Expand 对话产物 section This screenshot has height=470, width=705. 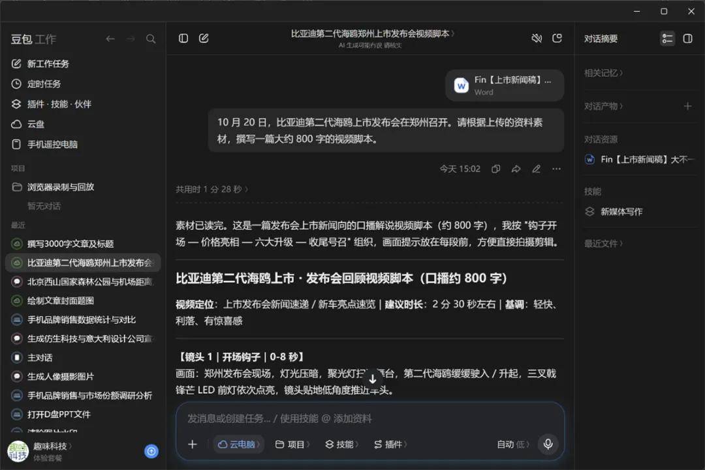point(603,106)
